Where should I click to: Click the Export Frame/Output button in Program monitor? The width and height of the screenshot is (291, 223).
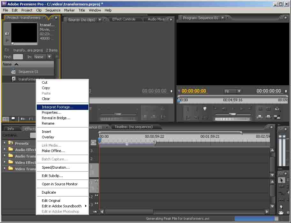point(277,109)
